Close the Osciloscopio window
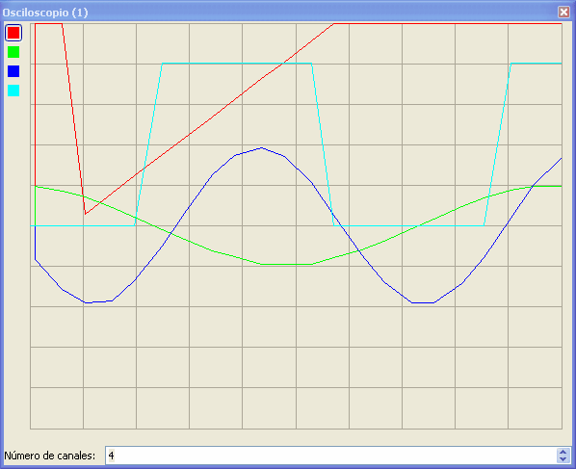 click(x=563, y=13)
